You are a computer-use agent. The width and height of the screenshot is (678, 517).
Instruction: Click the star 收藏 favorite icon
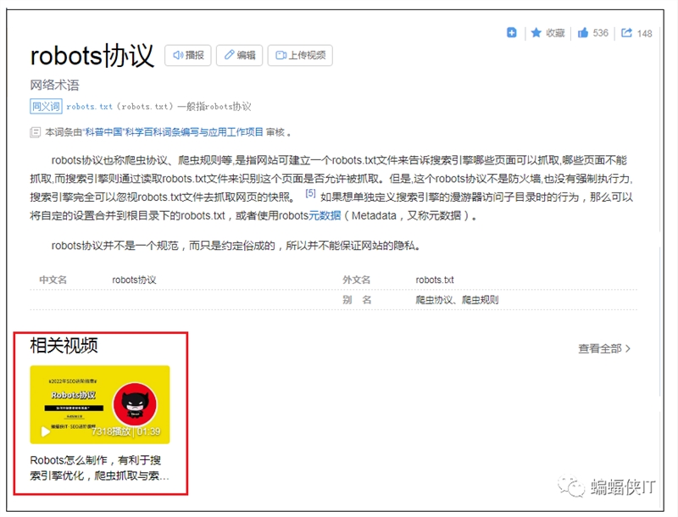(x=536, y=33)
